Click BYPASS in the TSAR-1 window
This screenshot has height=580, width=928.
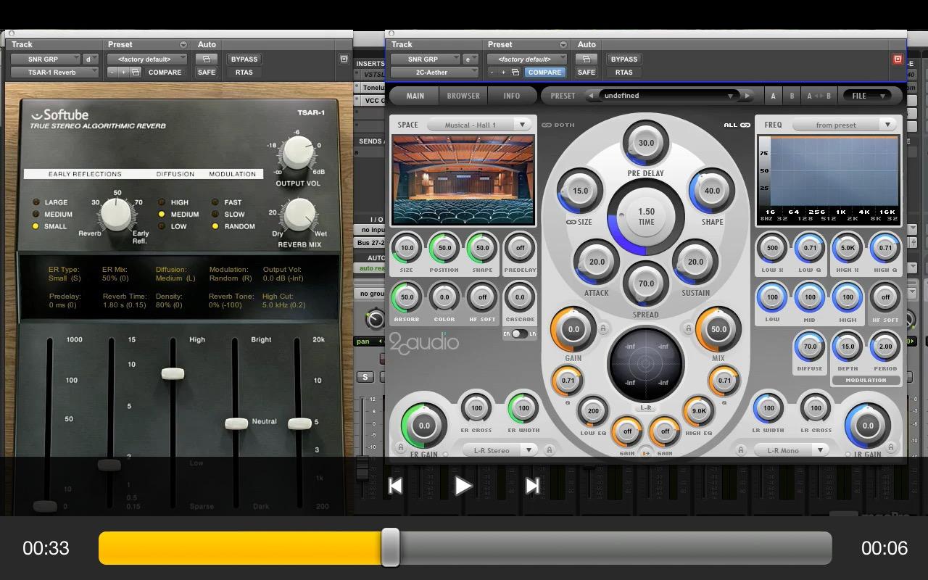pyautogui.click(x=244, y=59)
